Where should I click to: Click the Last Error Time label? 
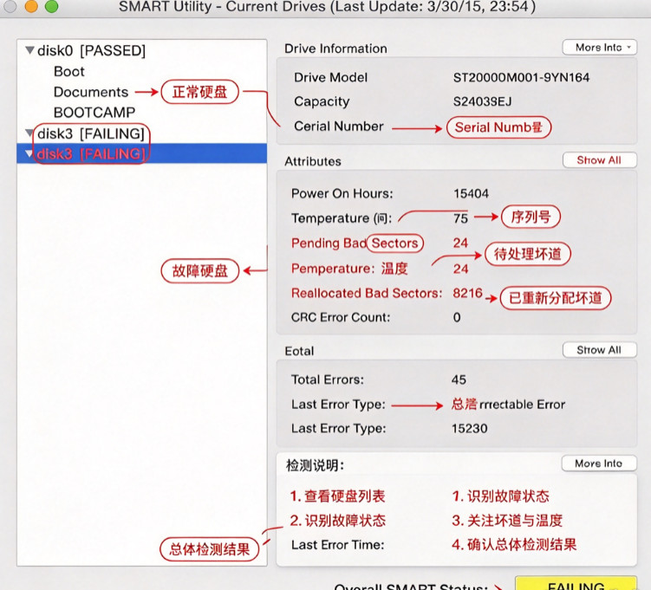[337, 545]
